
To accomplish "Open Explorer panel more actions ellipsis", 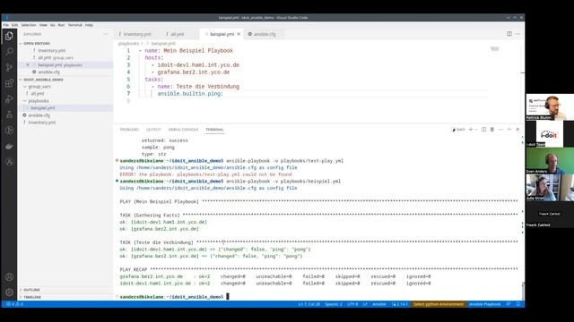I will point(106,34).
